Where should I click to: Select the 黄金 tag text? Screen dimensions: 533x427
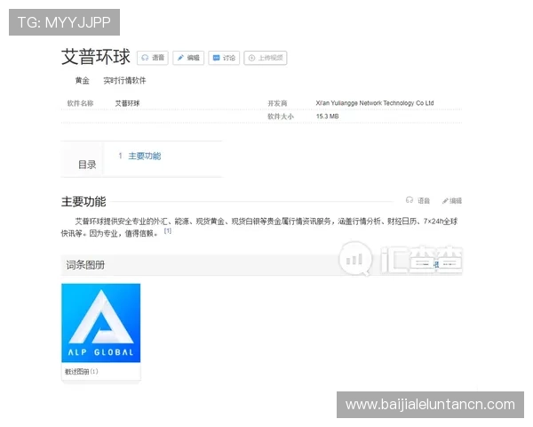point(83,81)
